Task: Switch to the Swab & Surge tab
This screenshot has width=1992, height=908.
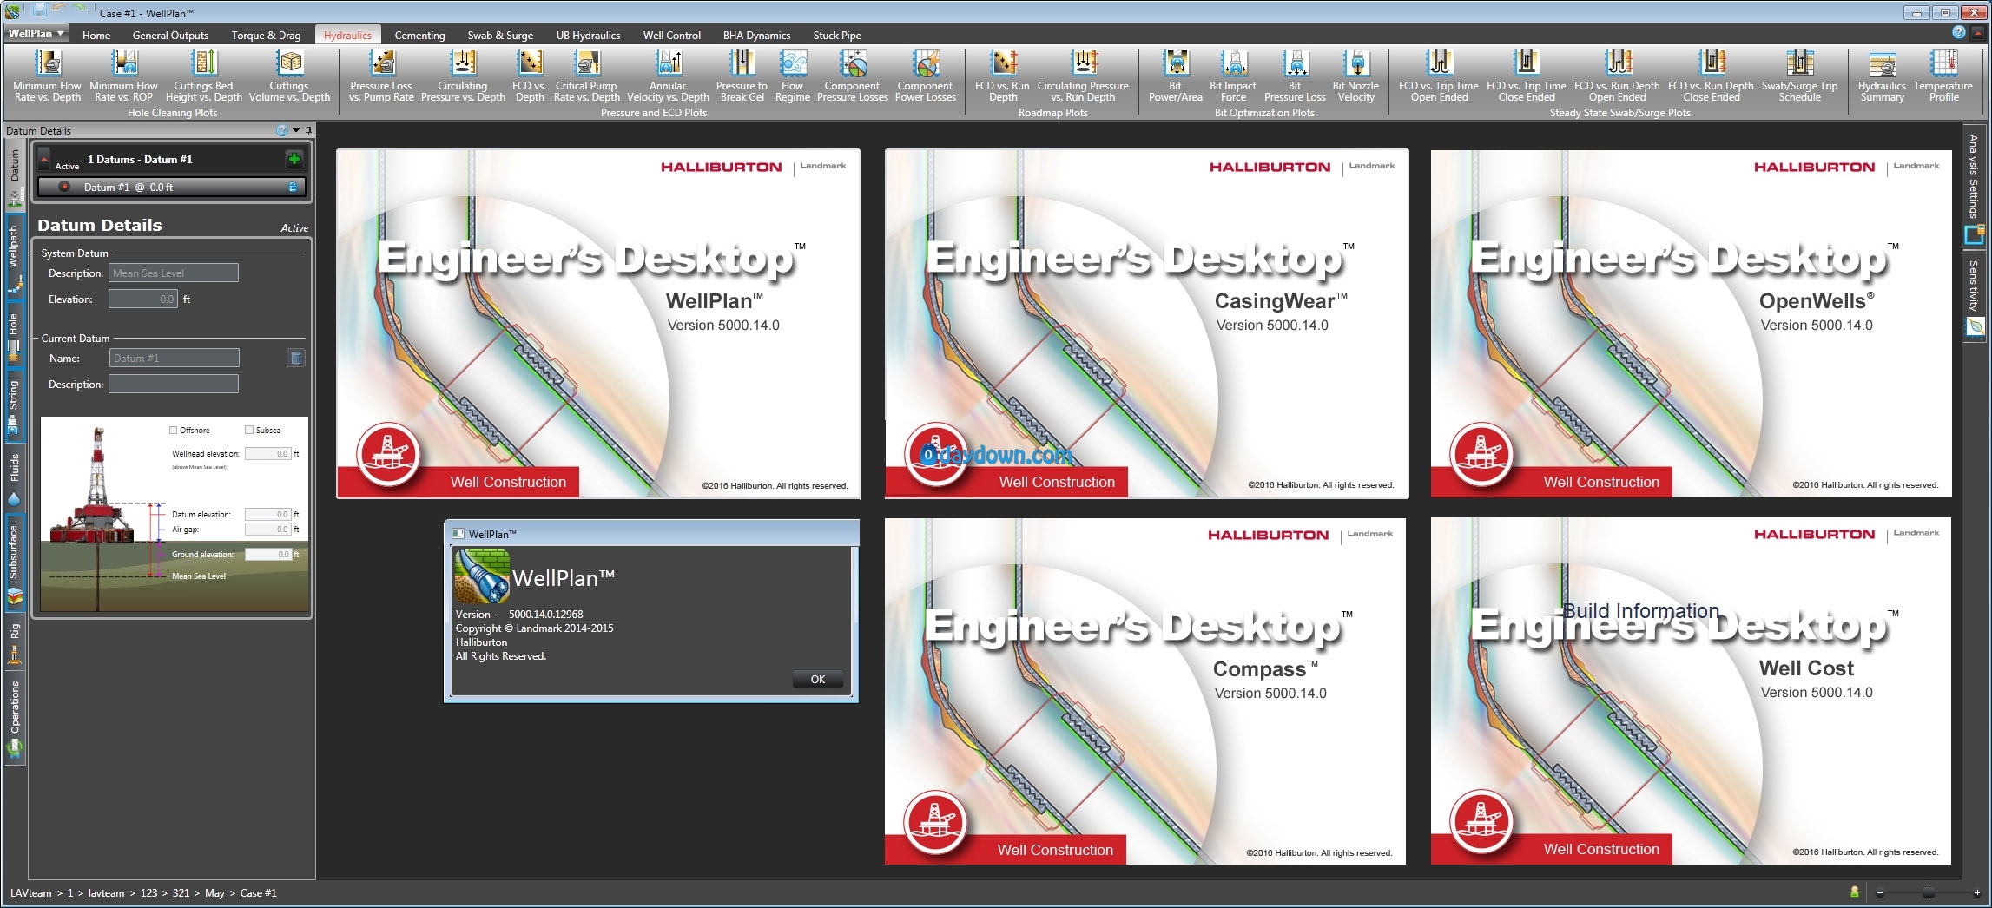Action: [x=500, y=36]
